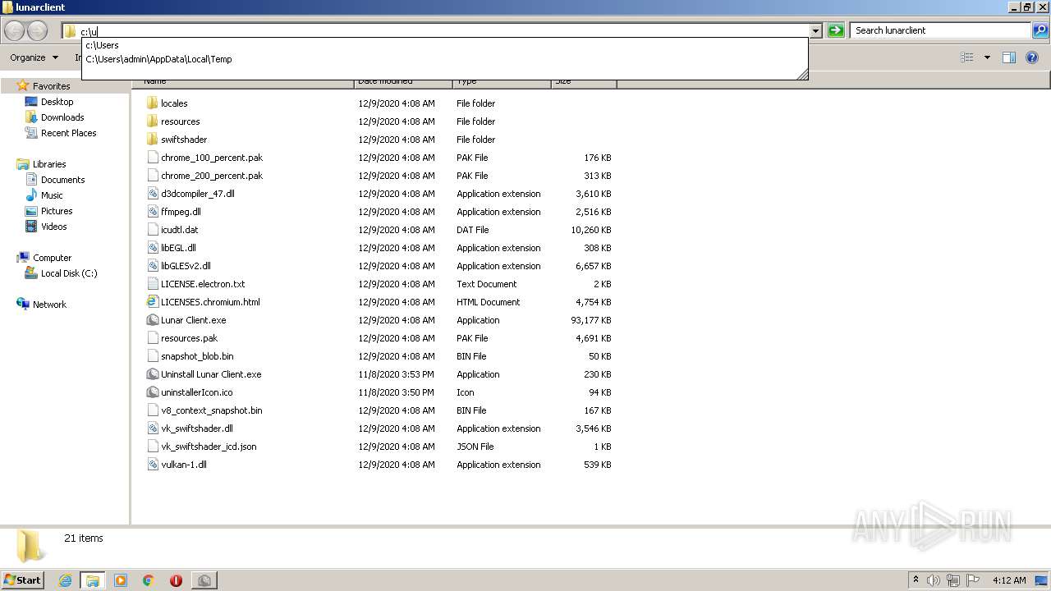The image size is (1051, 591).
Task: Click the search magnifier icon
Action: click(x=1040, y=30)
